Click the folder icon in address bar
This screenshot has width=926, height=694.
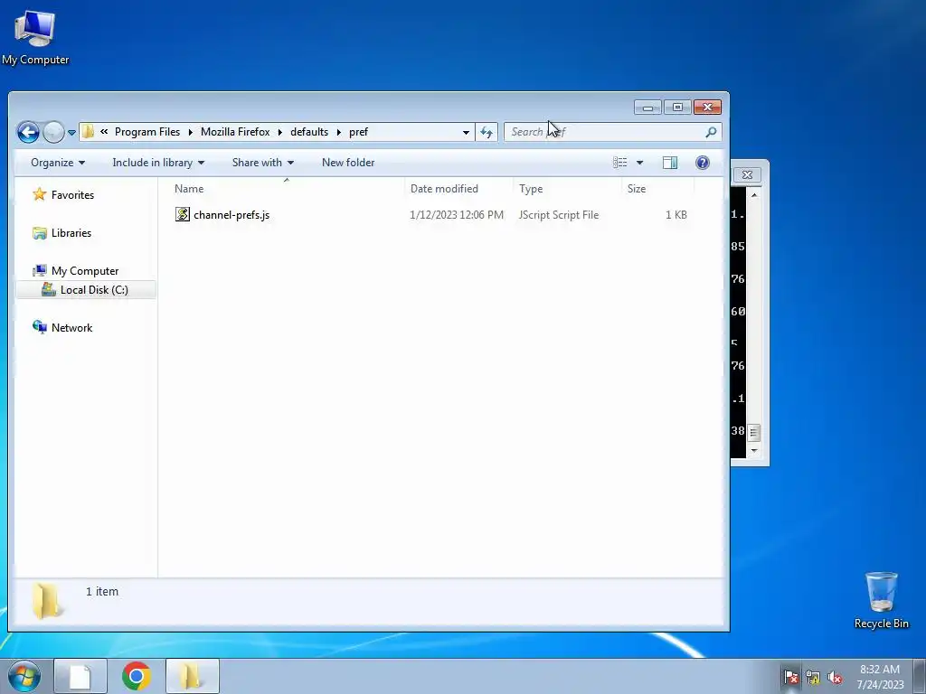pyautogui.click(x=88, y=132)
